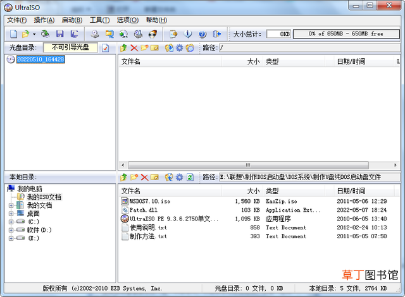405x297 pixels.
Task: Expand the 桌面 tree node
Action: [11, 214]
